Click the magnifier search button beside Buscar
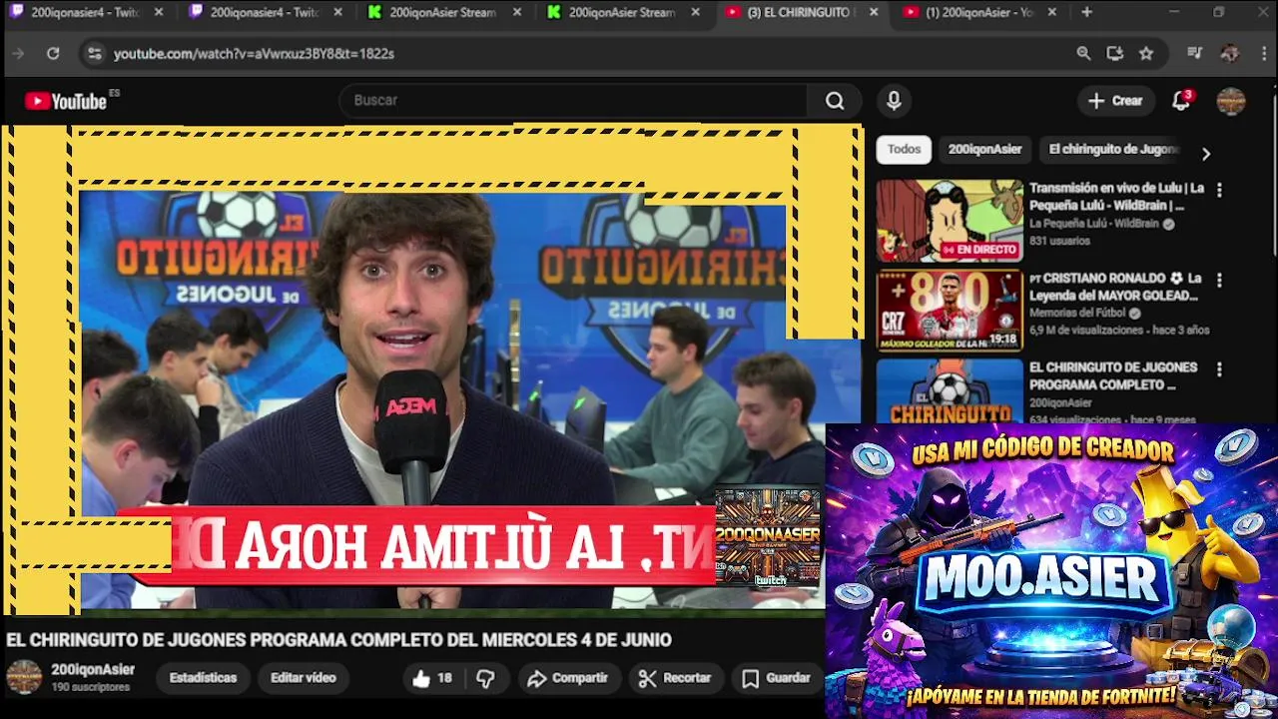 coord(835,100)
